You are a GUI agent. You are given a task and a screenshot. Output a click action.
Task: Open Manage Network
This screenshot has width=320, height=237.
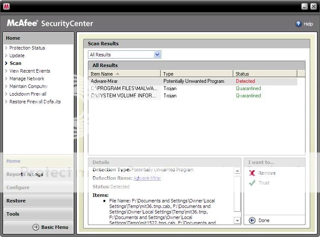[x=27, y=79]
